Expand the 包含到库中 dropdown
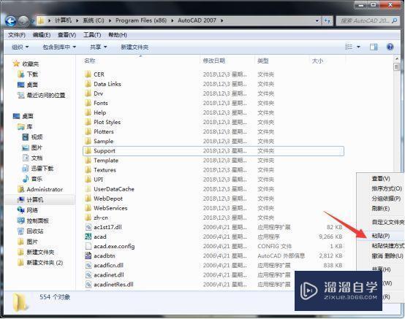405x319 pixels. click(59, 47)
